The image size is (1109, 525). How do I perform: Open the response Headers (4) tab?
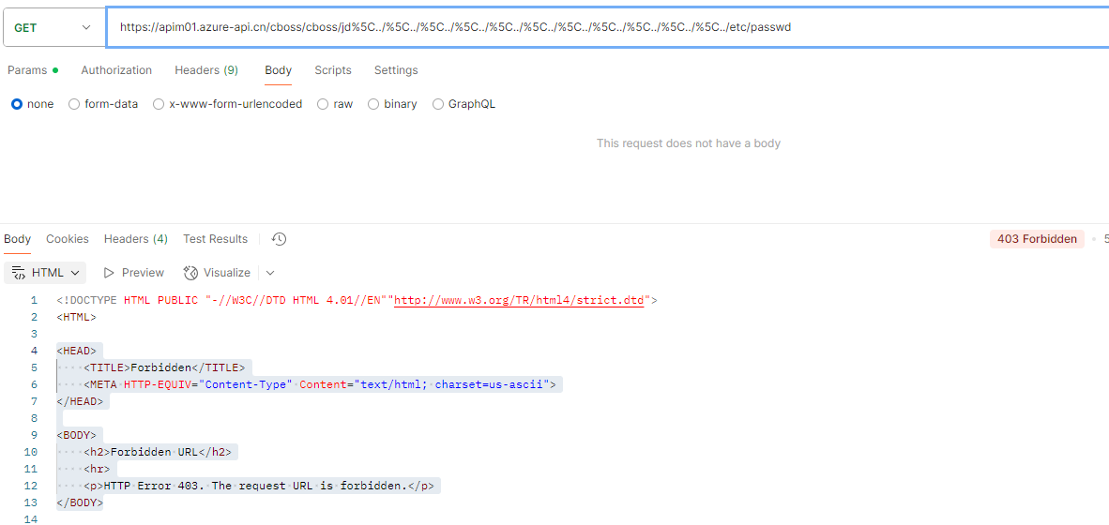coord(136,239)
